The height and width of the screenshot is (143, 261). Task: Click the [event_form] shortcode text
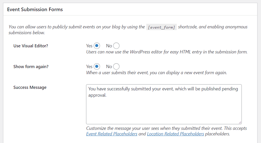point(161,27)
